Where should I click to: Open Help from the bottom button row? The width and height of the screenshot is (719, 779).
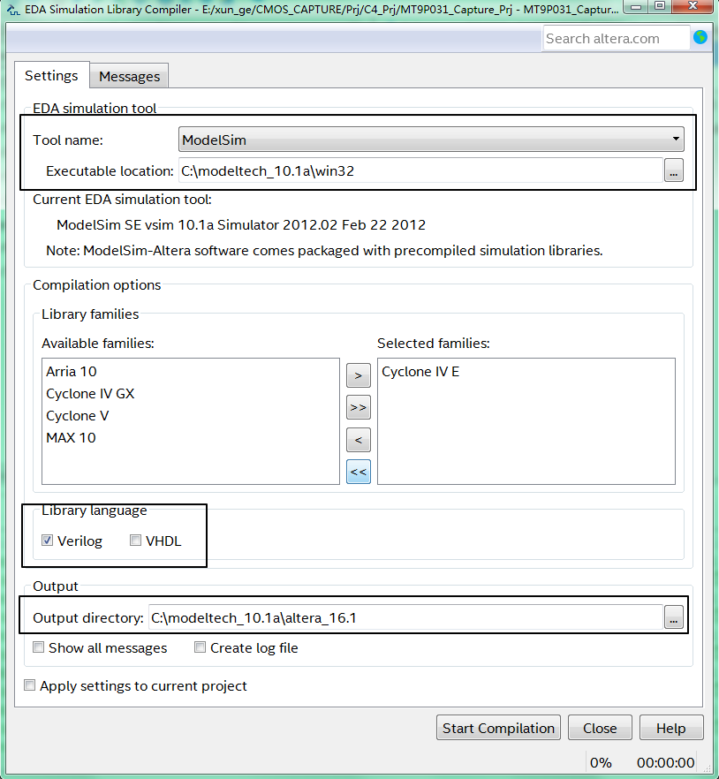click(671, 728)
